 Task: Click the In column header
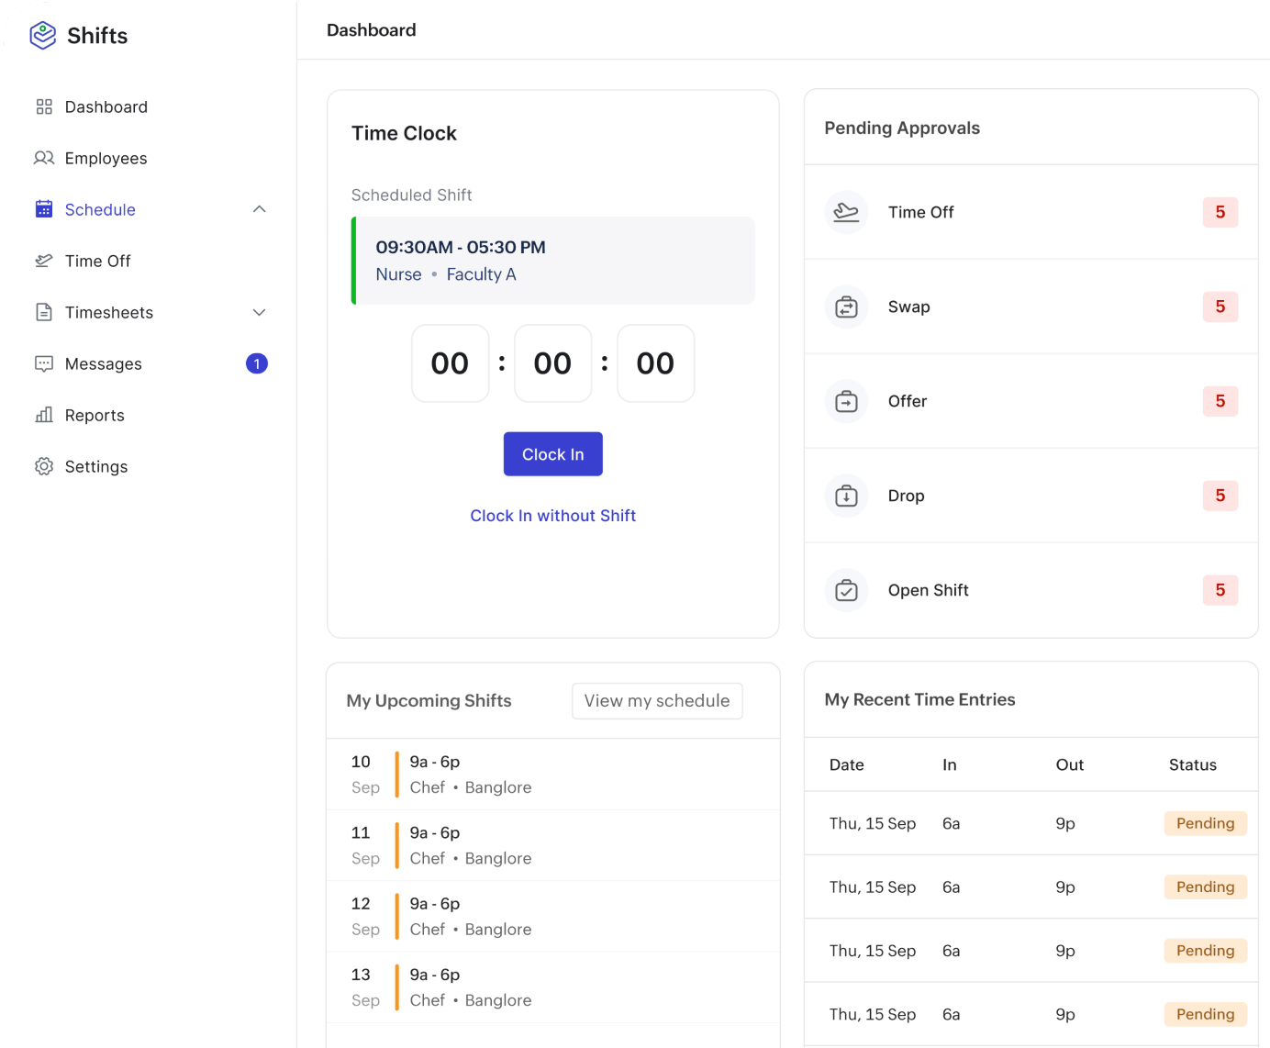[x=950, y=764]
